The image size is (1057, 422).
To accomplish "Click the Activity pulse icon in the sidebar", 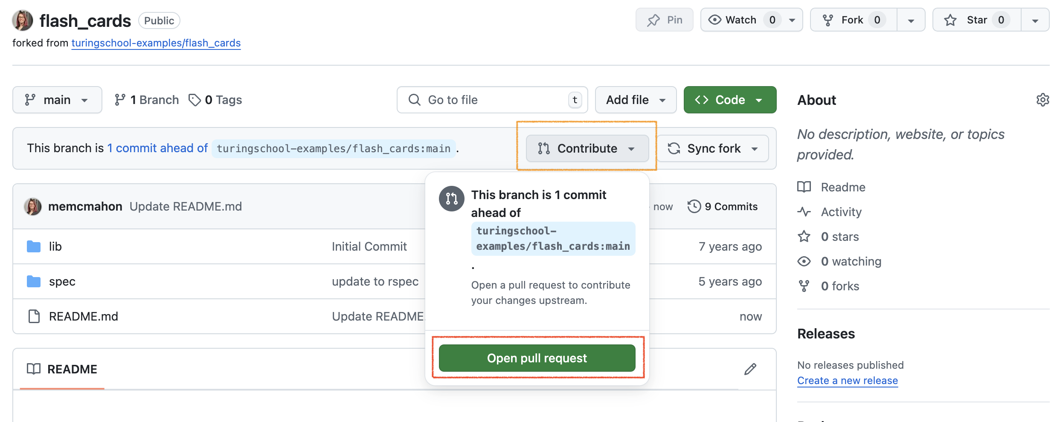I will (804, 211).
